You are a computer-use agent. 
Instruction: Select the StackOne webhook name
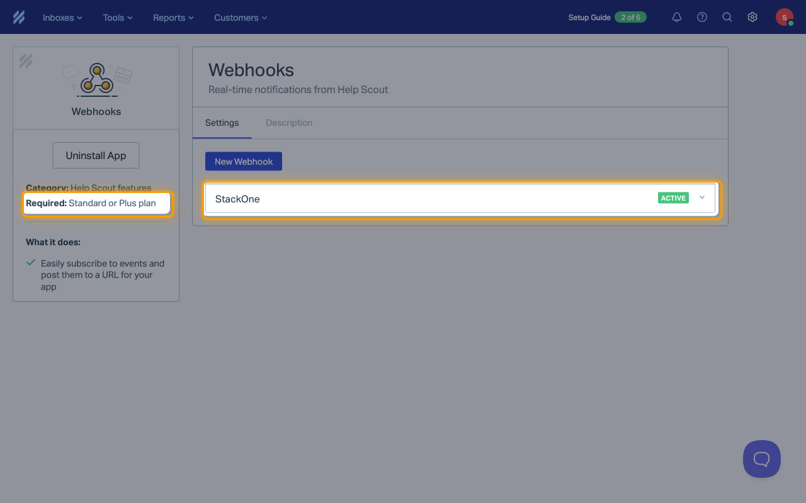[237, 199]
